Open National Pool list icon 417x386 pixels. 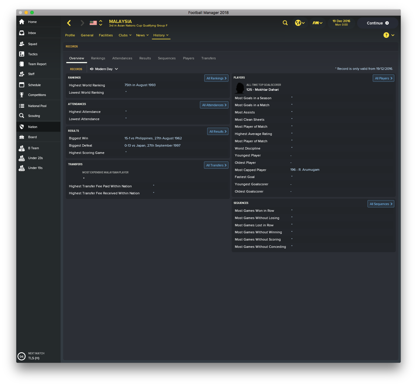point(22,106)
